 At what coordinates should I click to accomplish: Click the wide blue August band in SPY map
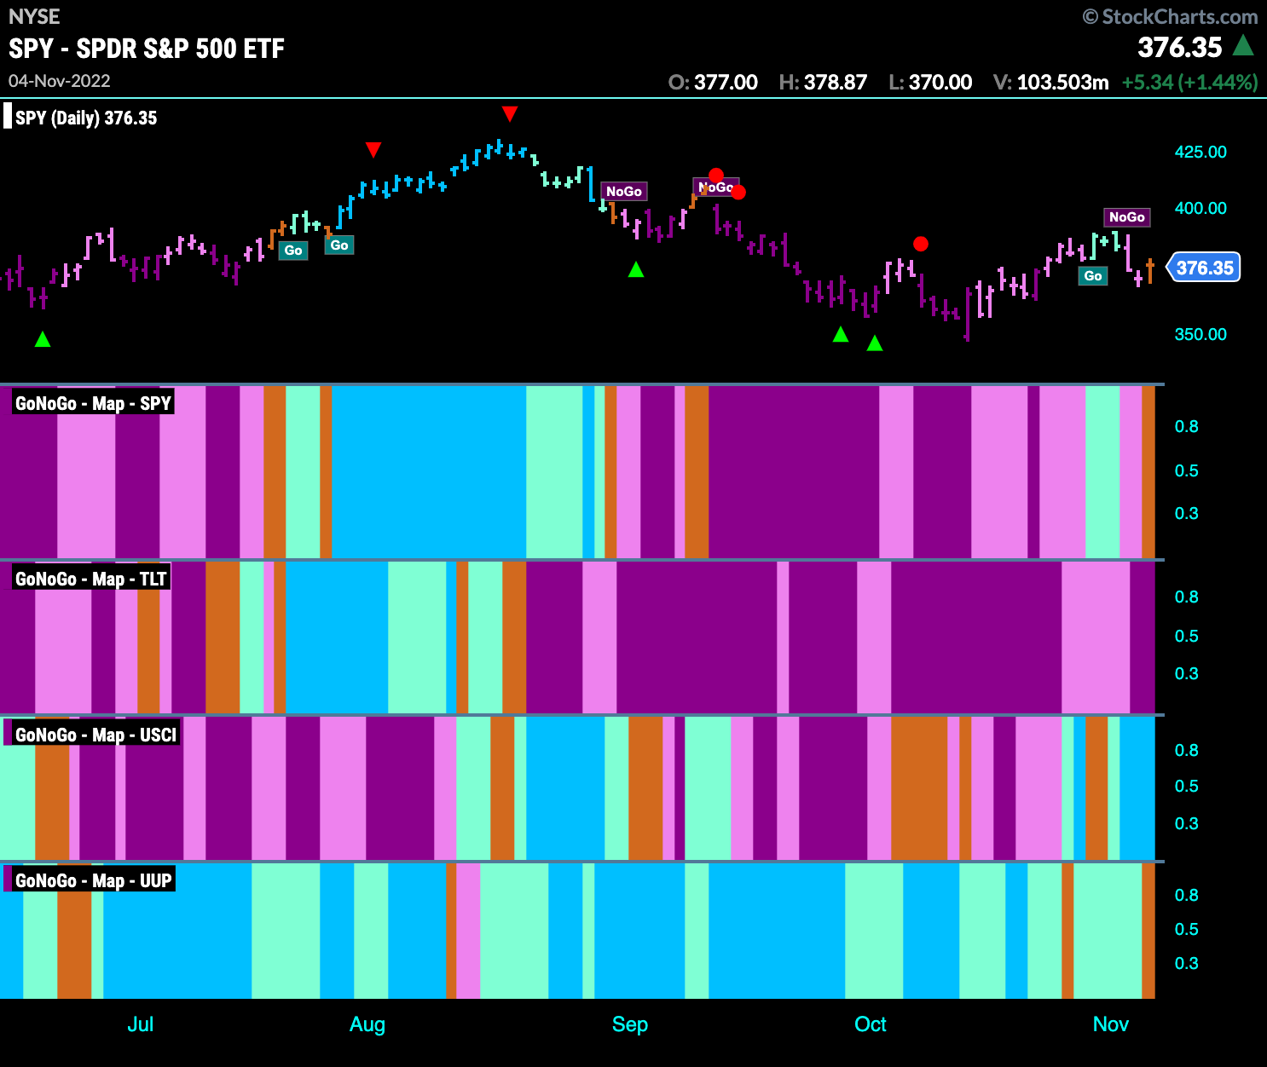coord(429,472)
